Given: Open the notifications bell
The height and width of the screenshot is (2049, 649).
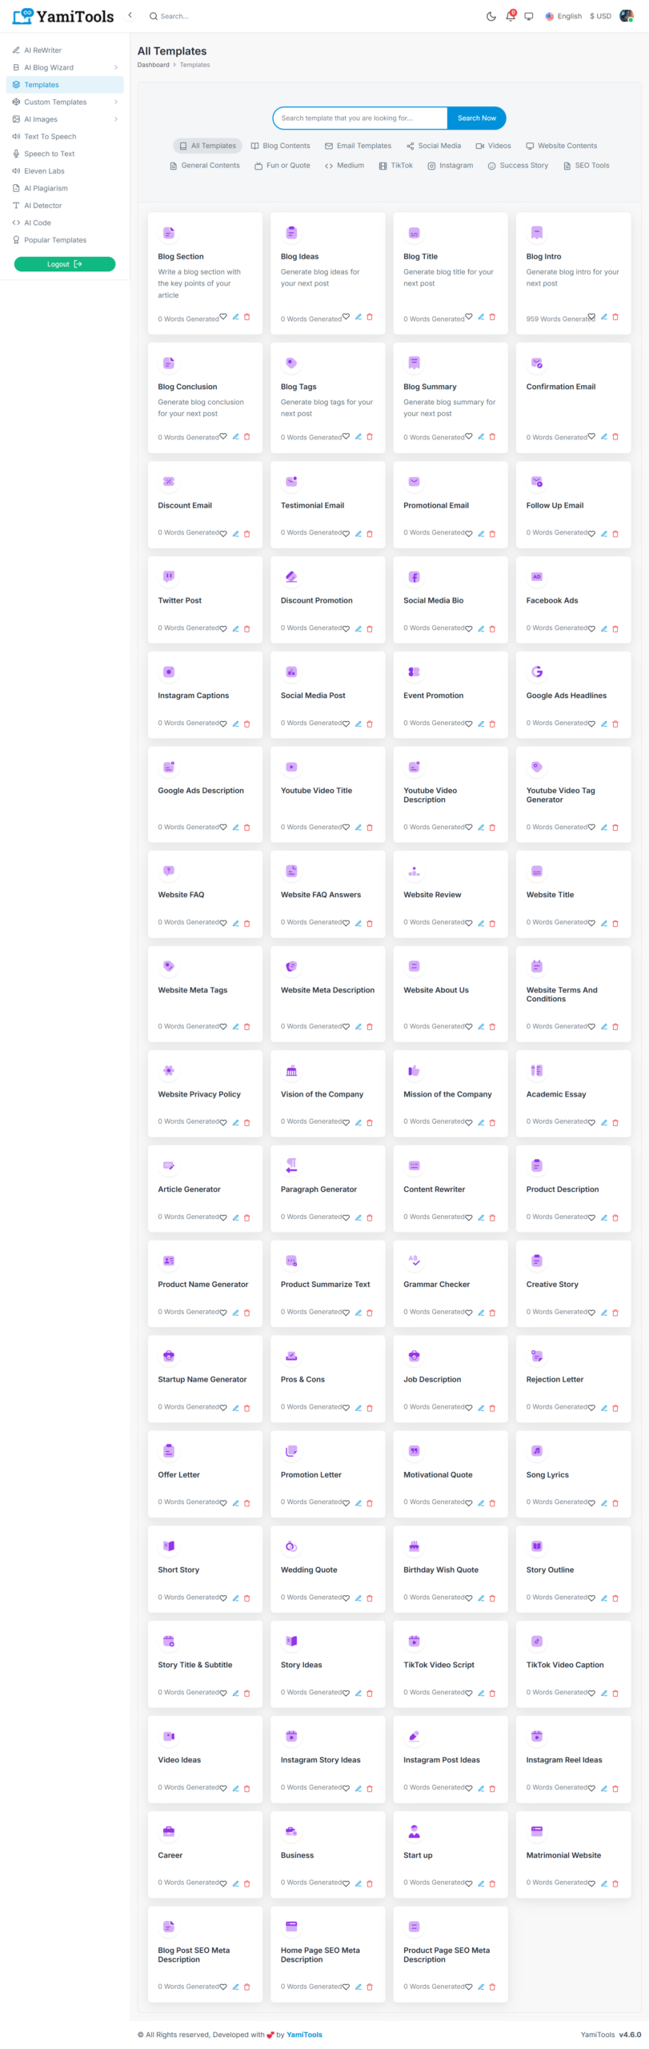Looking at the screenshot, I should [510, 16].
